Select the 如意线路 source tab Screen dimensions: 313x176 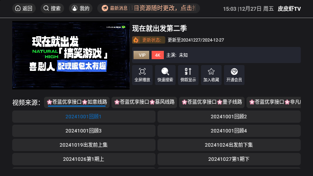pos(77,102)
